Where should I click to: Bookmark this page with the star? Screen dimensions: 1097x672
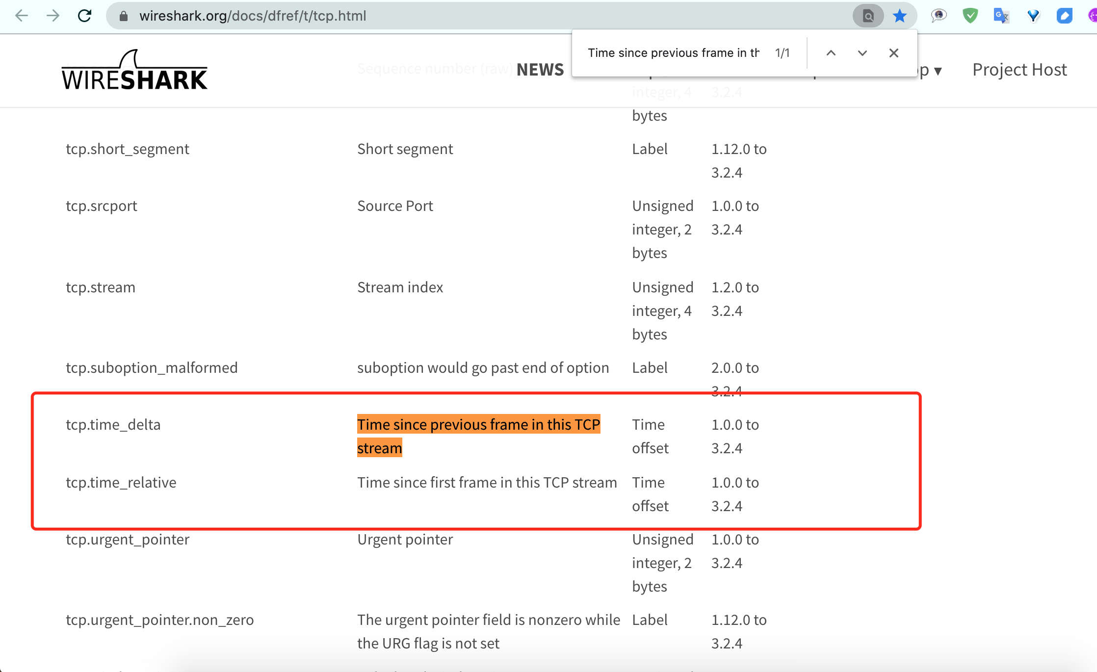pos(899,15)
